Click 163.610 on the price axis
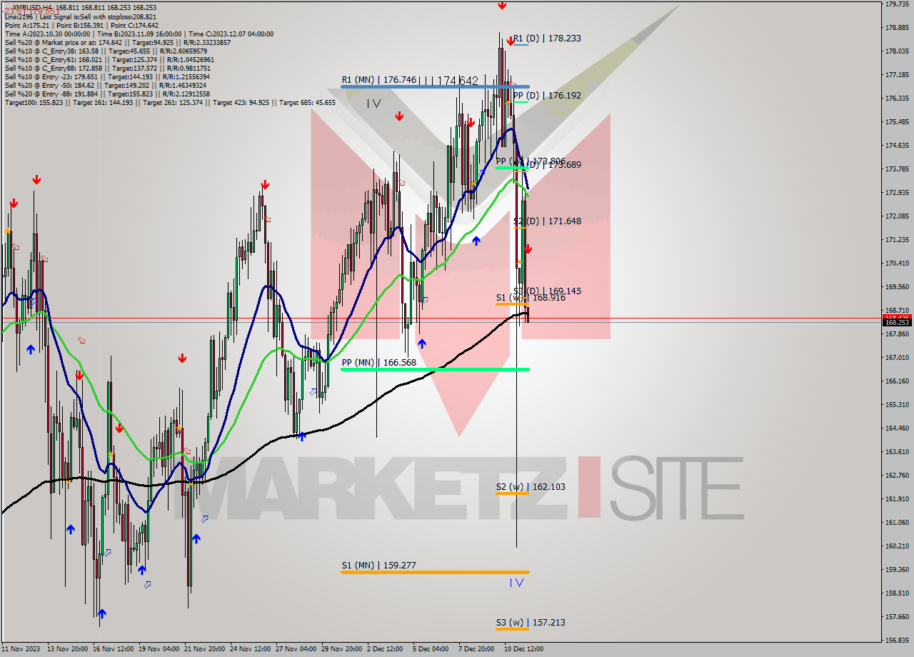Viewport: 914px width, 657px height. click(x=897, y=452)
